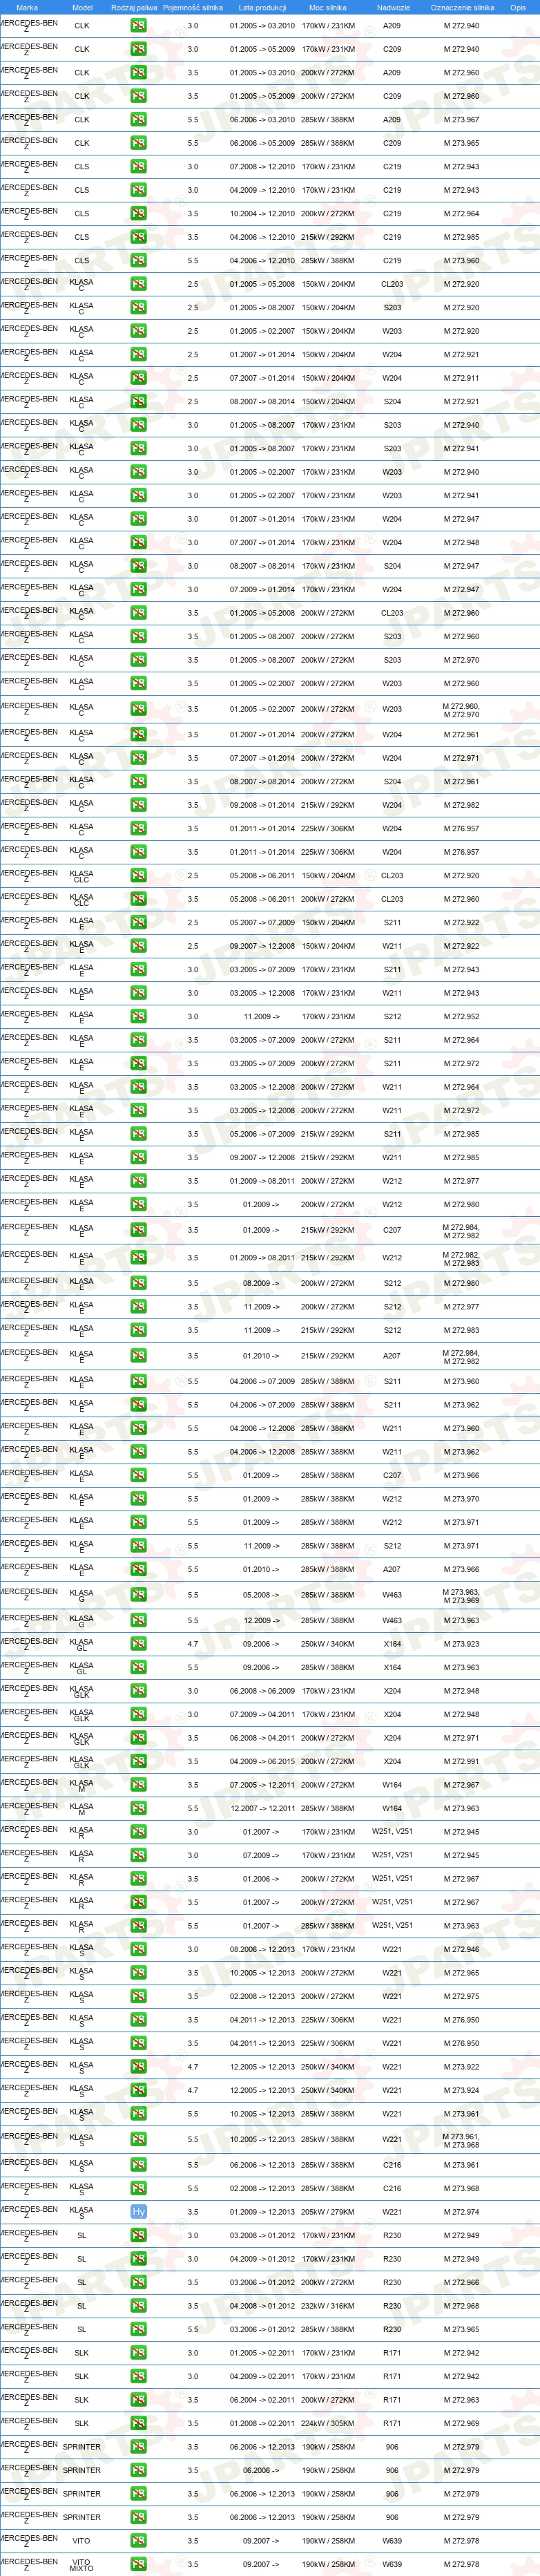Click engine code M 272.974
Viewport: 540px width, 2576px height.
coord(461,2212)
